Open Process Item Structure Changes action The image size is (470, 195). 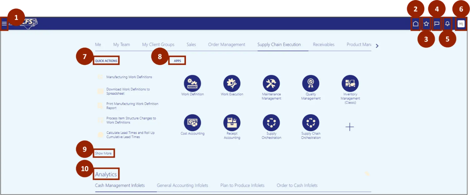[x=131, y=120]
